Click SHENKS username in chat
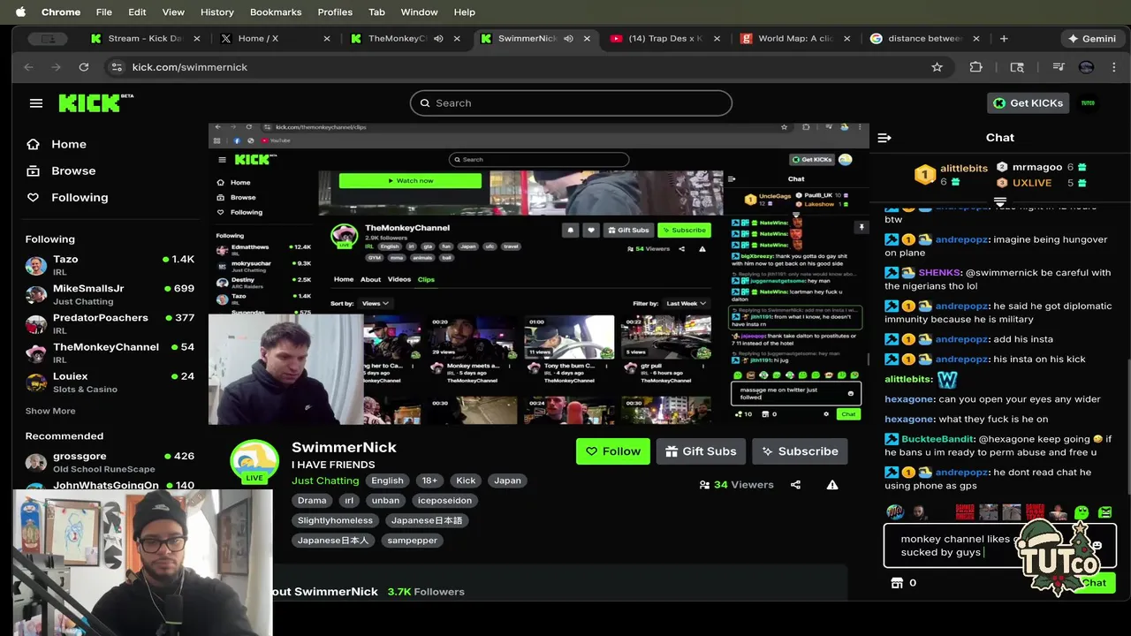This screenshot has height=636, width=1131. tap(939, 273)
